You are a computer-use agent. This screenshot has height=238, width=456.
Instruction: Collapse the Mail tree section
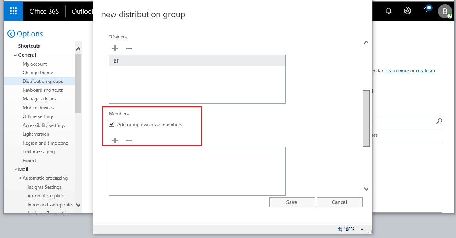pyautogui.click(x=15, y=169)
